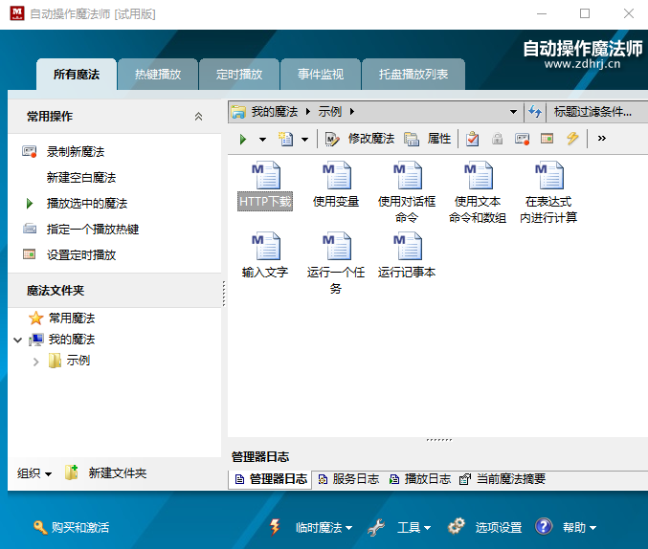Click the refresh arrows icon beside path bar

[x=535, y=112]
